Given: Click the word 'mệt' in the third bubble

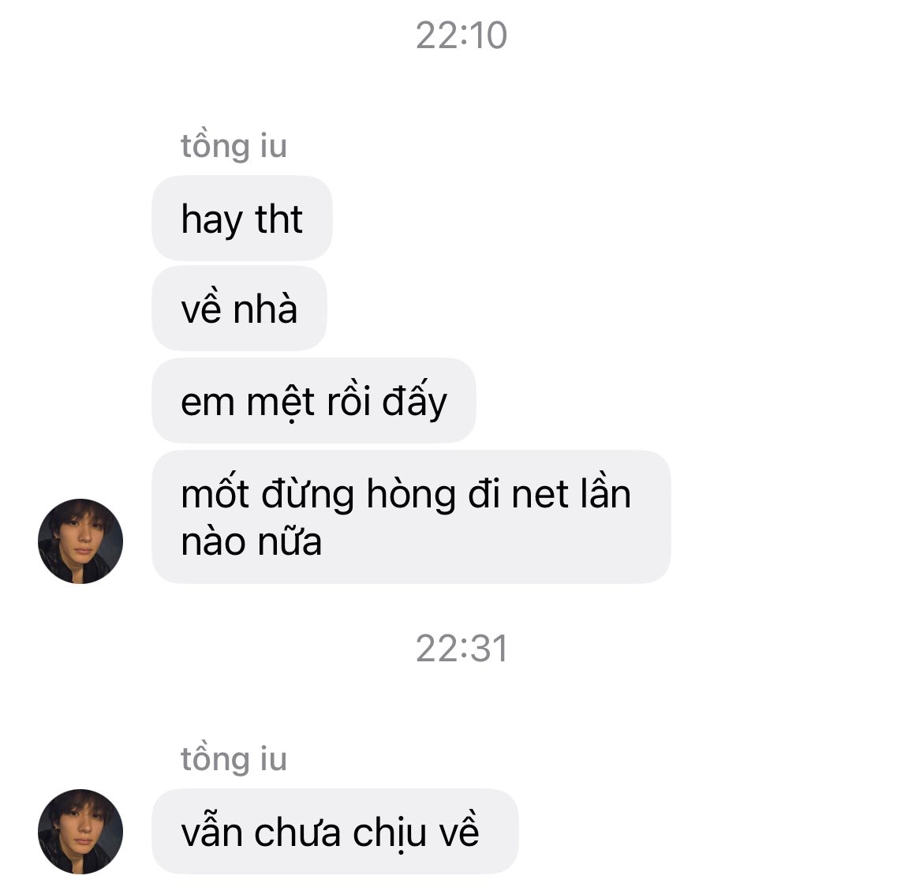Looking at the screenshot, I should (x=280, y=403).
